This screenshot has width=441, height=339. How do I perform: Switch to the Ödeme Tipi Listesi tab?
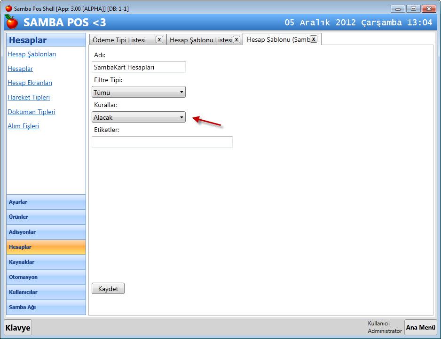(119, 40)
